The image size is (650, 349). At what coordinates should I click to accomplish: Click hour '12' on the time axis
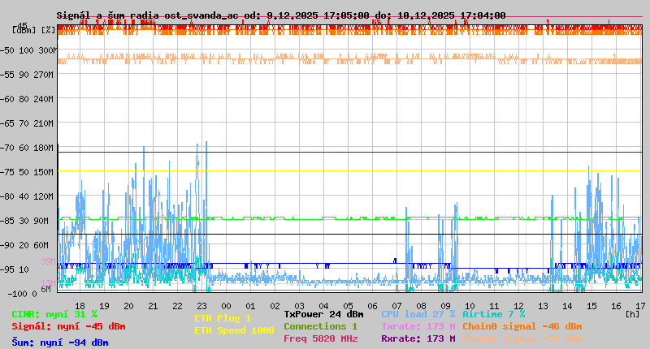(x=518, y=306)
